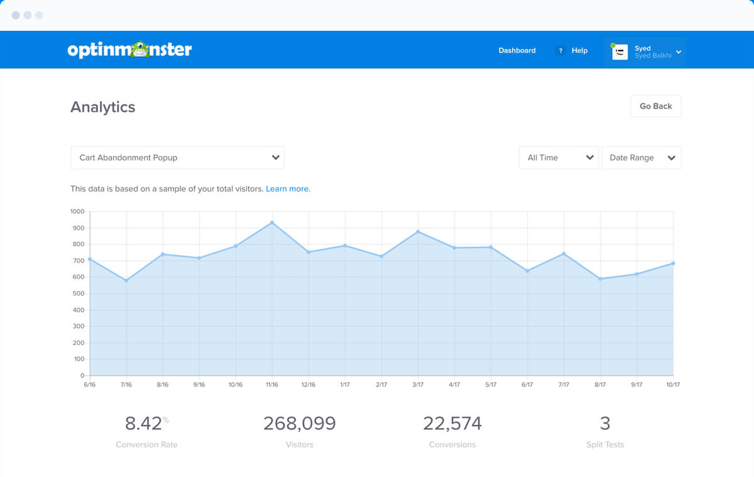The width and height of the screenshot is (754, 477).
Task: Click the 12/16 x-axis label
Action: (309, 385)
